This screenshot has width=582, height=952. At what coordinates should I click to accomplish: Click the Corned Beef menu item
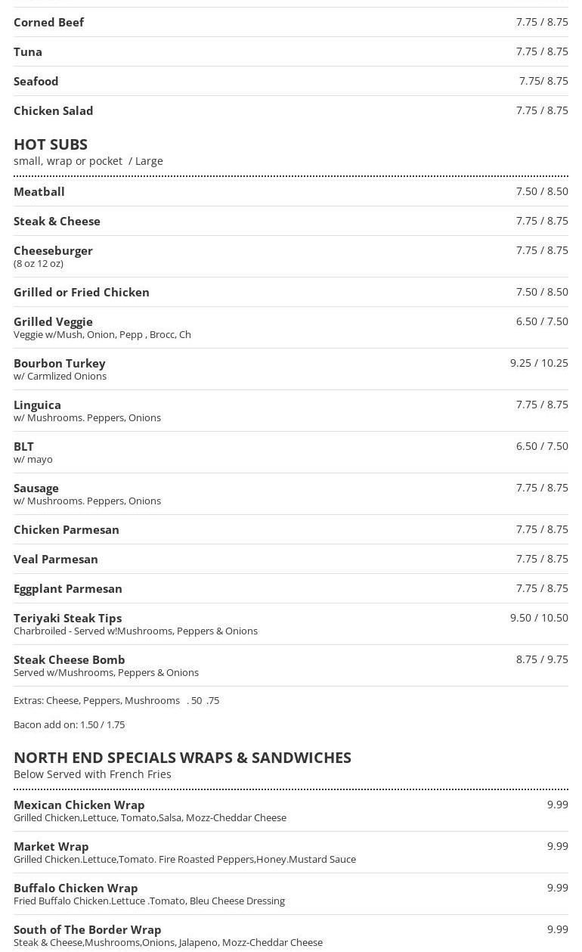[48, 22]
